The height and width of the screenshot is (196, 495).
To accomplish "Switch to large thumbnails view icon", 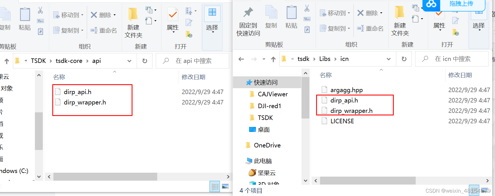I will (x=225, y=186).
